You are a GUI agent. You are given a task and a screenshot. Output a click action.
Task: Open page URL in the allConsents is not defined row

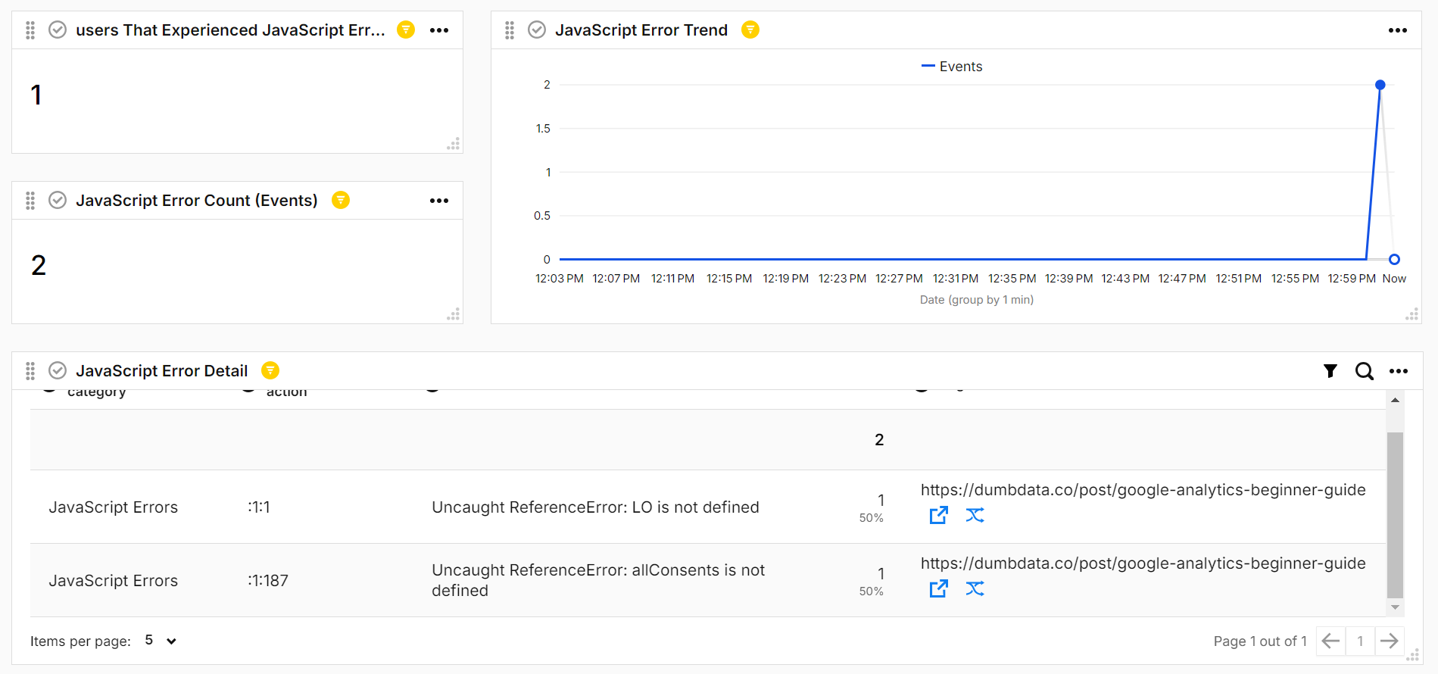pos(1143,563)
